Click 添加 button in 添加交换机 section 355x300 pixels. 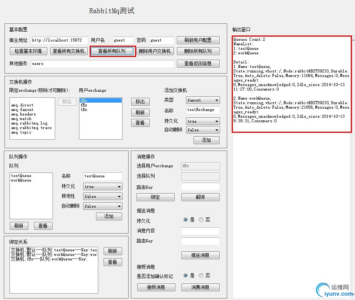pos(206,140)
